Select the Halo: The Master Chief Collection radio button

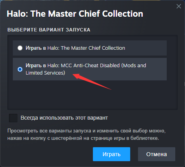[x=20, y=48]
